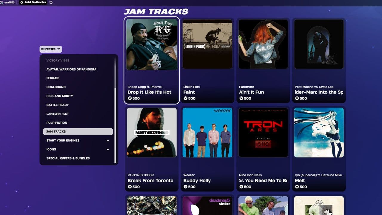
Task: Open the Linkin Park Meteora album cover
Action: pyautogui.click(x=207, y=44)
